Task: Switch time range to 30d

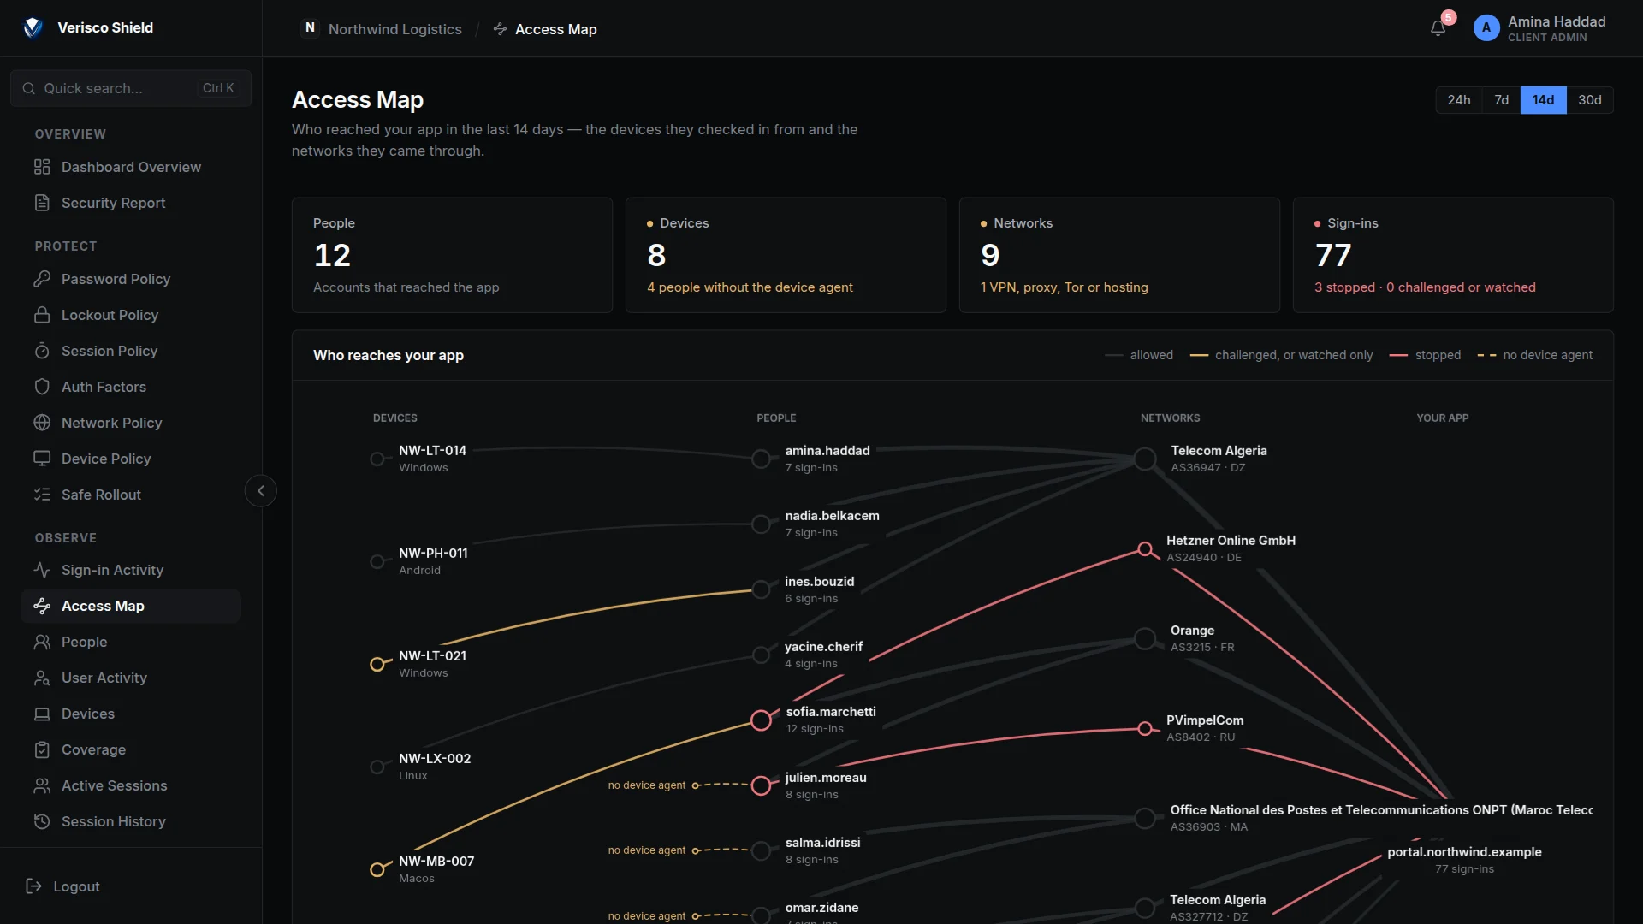Action: coord(1590,100)
